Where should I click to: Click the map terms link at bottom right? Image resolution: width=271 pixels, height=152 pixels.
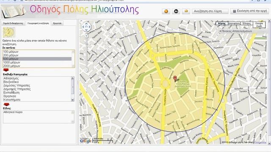(260, 142)
